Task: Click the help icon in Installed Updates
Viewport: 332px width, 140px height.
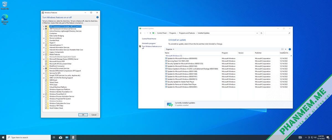Action: 290,49
